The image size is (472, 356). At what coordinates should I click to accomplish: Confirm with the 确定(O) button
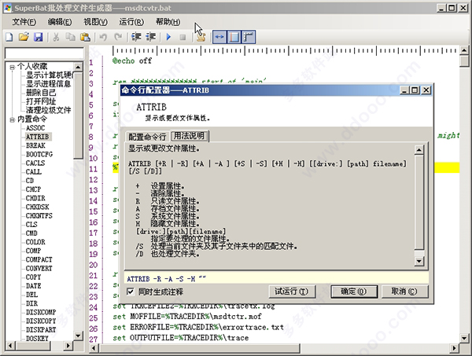click(x=354, y=292)
